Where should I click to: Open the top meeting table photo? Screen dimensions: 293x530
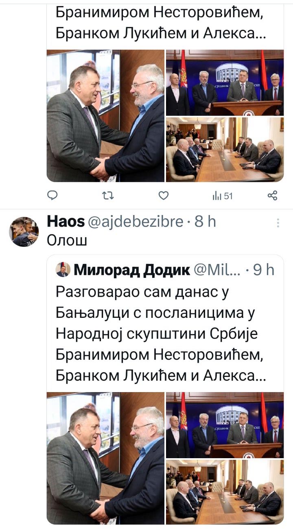225,149
